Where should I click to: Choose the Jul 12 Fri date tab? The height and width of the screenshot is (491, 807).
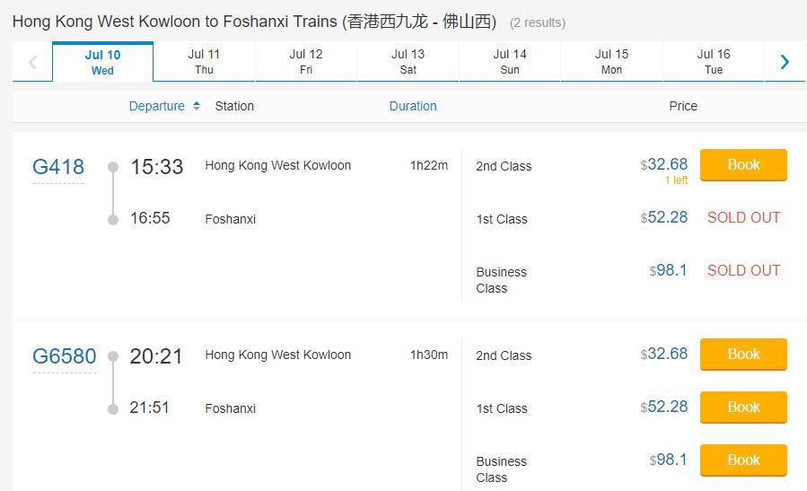click(306, 62)
